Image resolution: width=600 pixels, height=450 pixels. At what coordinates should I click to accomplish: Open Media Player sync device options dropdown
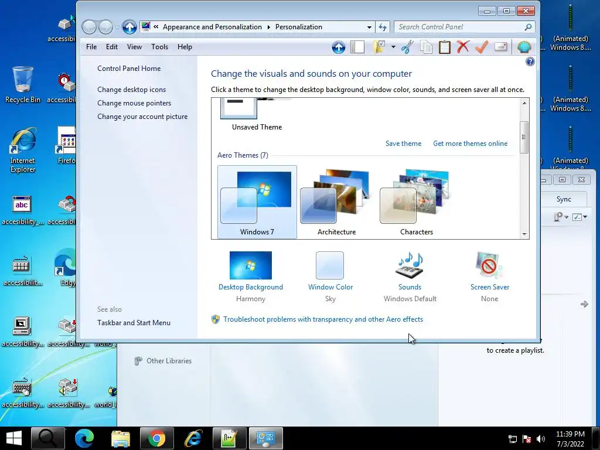[561, 217]
